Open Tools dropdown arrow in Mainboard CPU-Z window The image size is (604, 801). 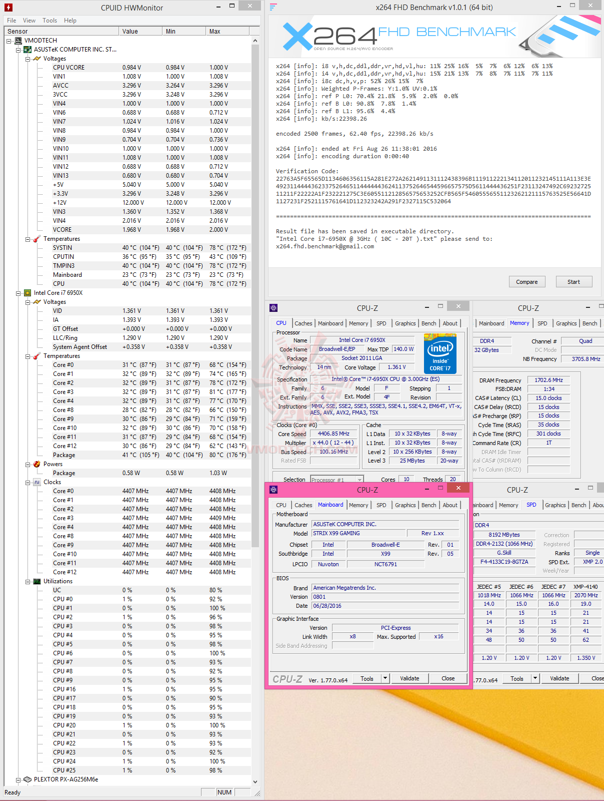coord(385,678)
